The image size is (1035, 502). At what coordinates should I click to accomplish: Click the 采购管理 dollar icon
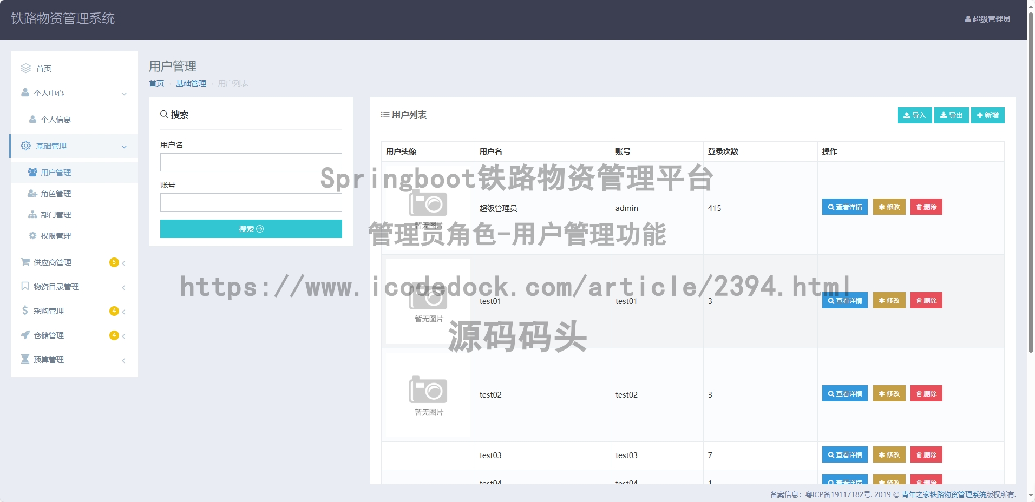(x=25, y=311)
